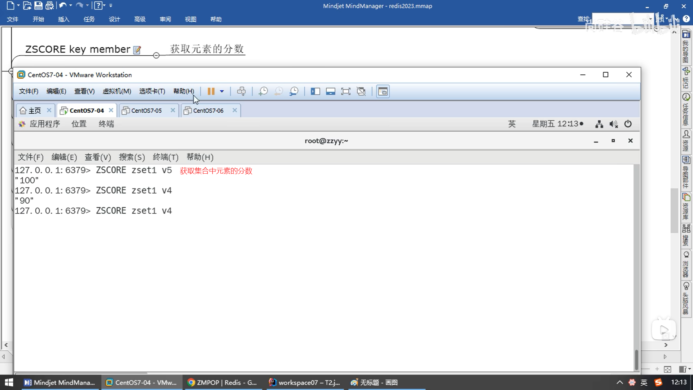Enter full screen mode in VMware

pyautogui.click(x=345, y=91)
